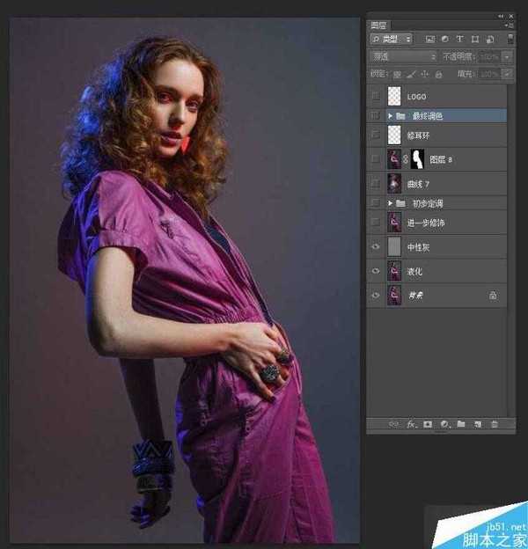Click the type layer filter icon
Viewport: 528px width, 549px height.
pyautogui.click(x=459, y=39)
